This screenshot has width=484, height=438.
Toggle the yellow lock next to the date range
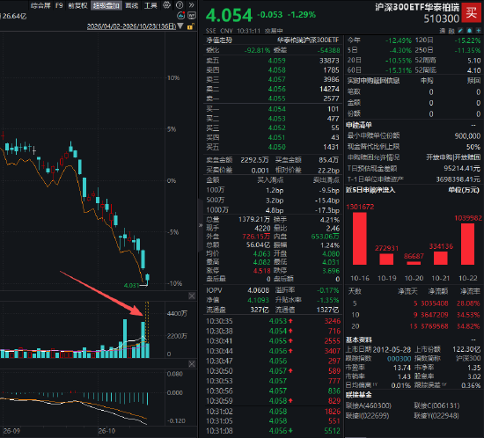click(190, 26)
